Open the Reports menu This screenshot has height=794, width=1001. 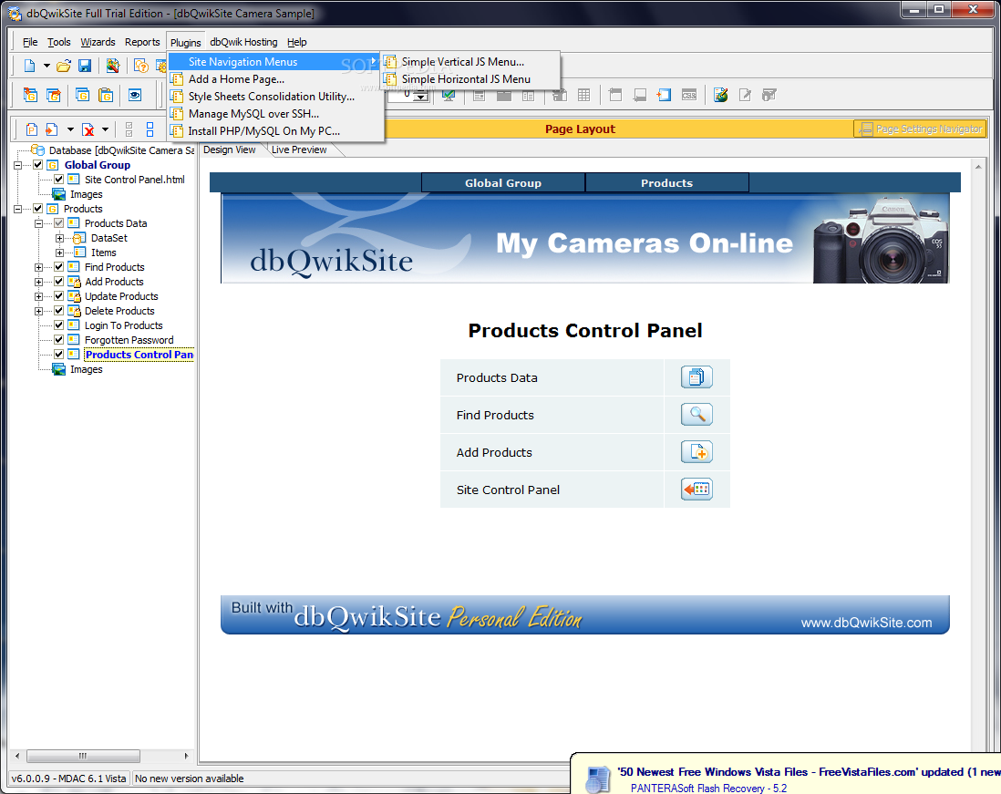(142, 42)
